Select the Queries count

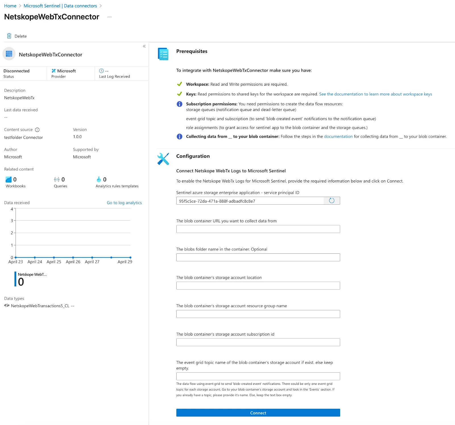coord(63,179)
